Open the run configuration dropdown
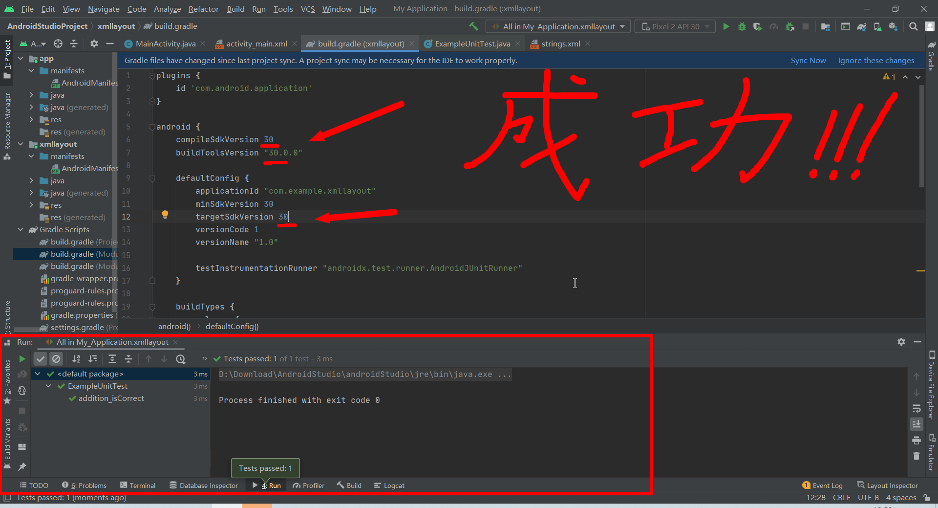Screen dimensions: 938x508 pos(558,26)
